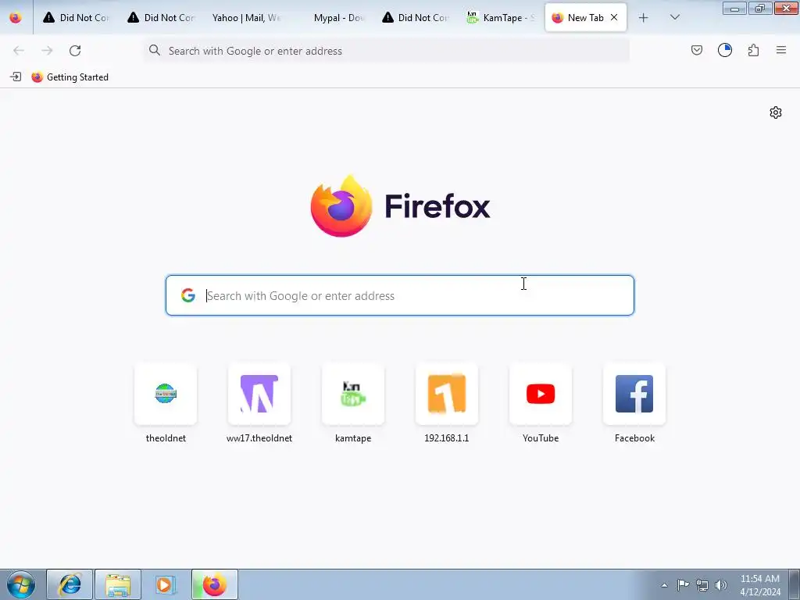Open the Extensions puzzle icon
The width and height of the screenshot is (800, 600).
coord(753,50)
